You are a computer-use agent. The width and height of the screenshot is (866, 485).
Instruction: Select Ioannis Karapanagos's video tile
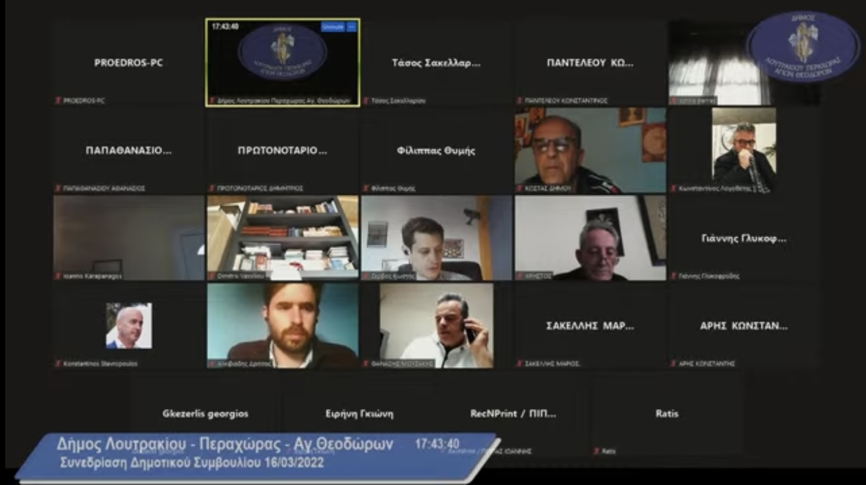(x=129, y=238)
